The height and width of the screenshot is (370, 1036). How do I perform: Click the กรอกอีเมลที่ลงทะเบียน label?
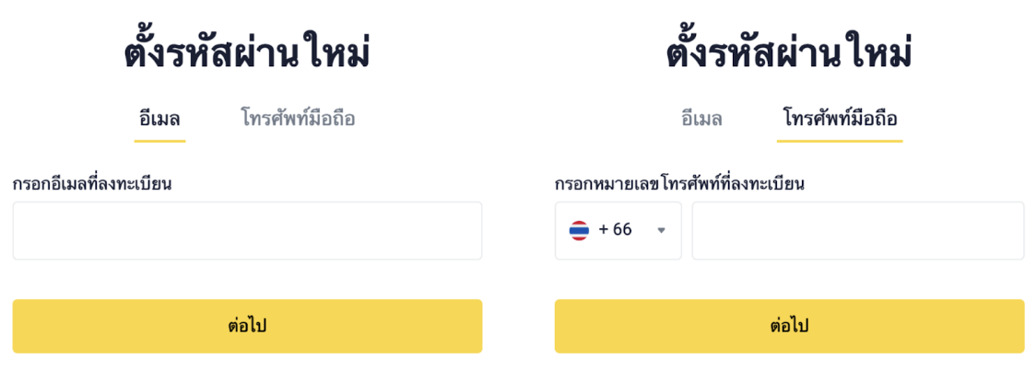[x=92, y=183]
